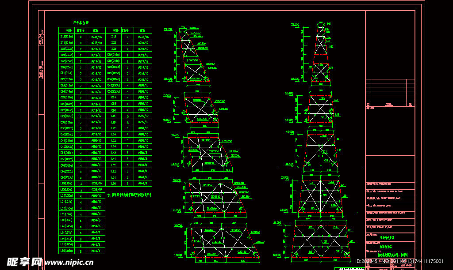Click the table title 杆件截面表
Viewport: 453px width, 270px height.
tap(81, 22)
